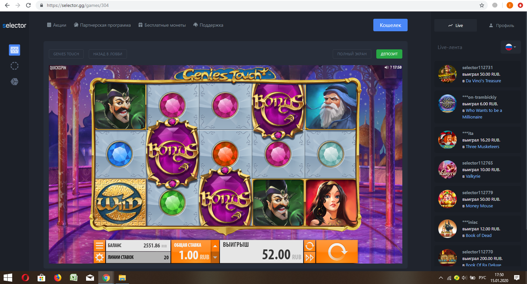Click the Кошелек button
This screenshot has width=527, height=284.
[x=390, y=25]
